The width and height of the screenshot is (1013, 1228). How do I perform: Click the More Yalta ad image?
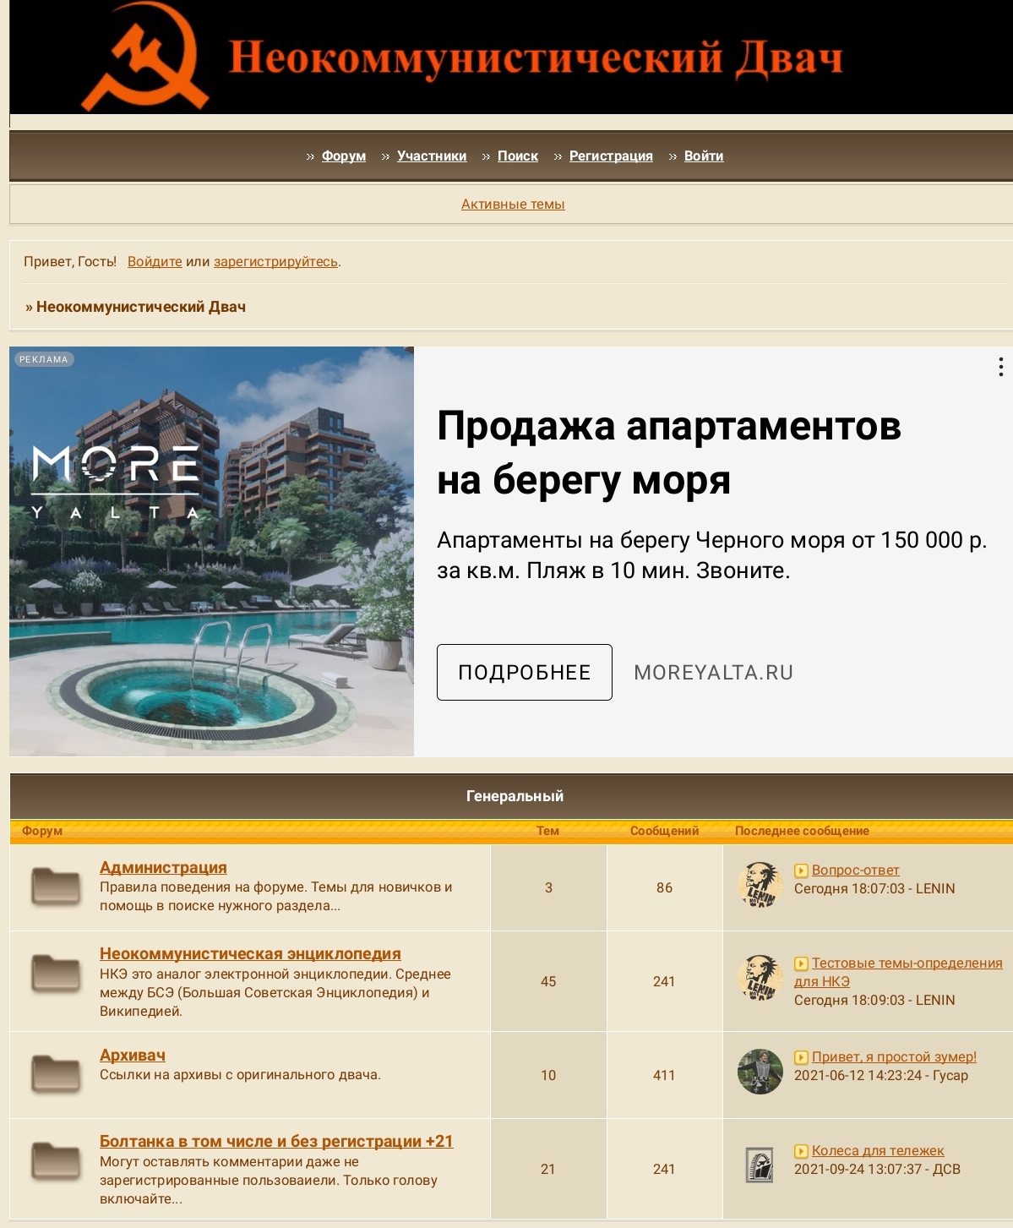212,551
